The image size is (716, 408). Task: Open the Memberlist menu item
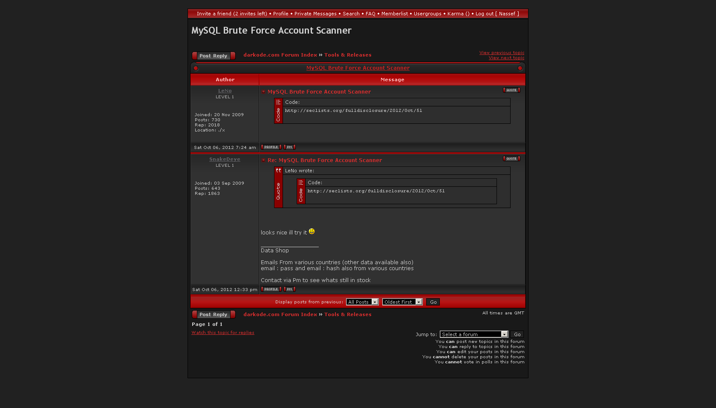point(394,14)
